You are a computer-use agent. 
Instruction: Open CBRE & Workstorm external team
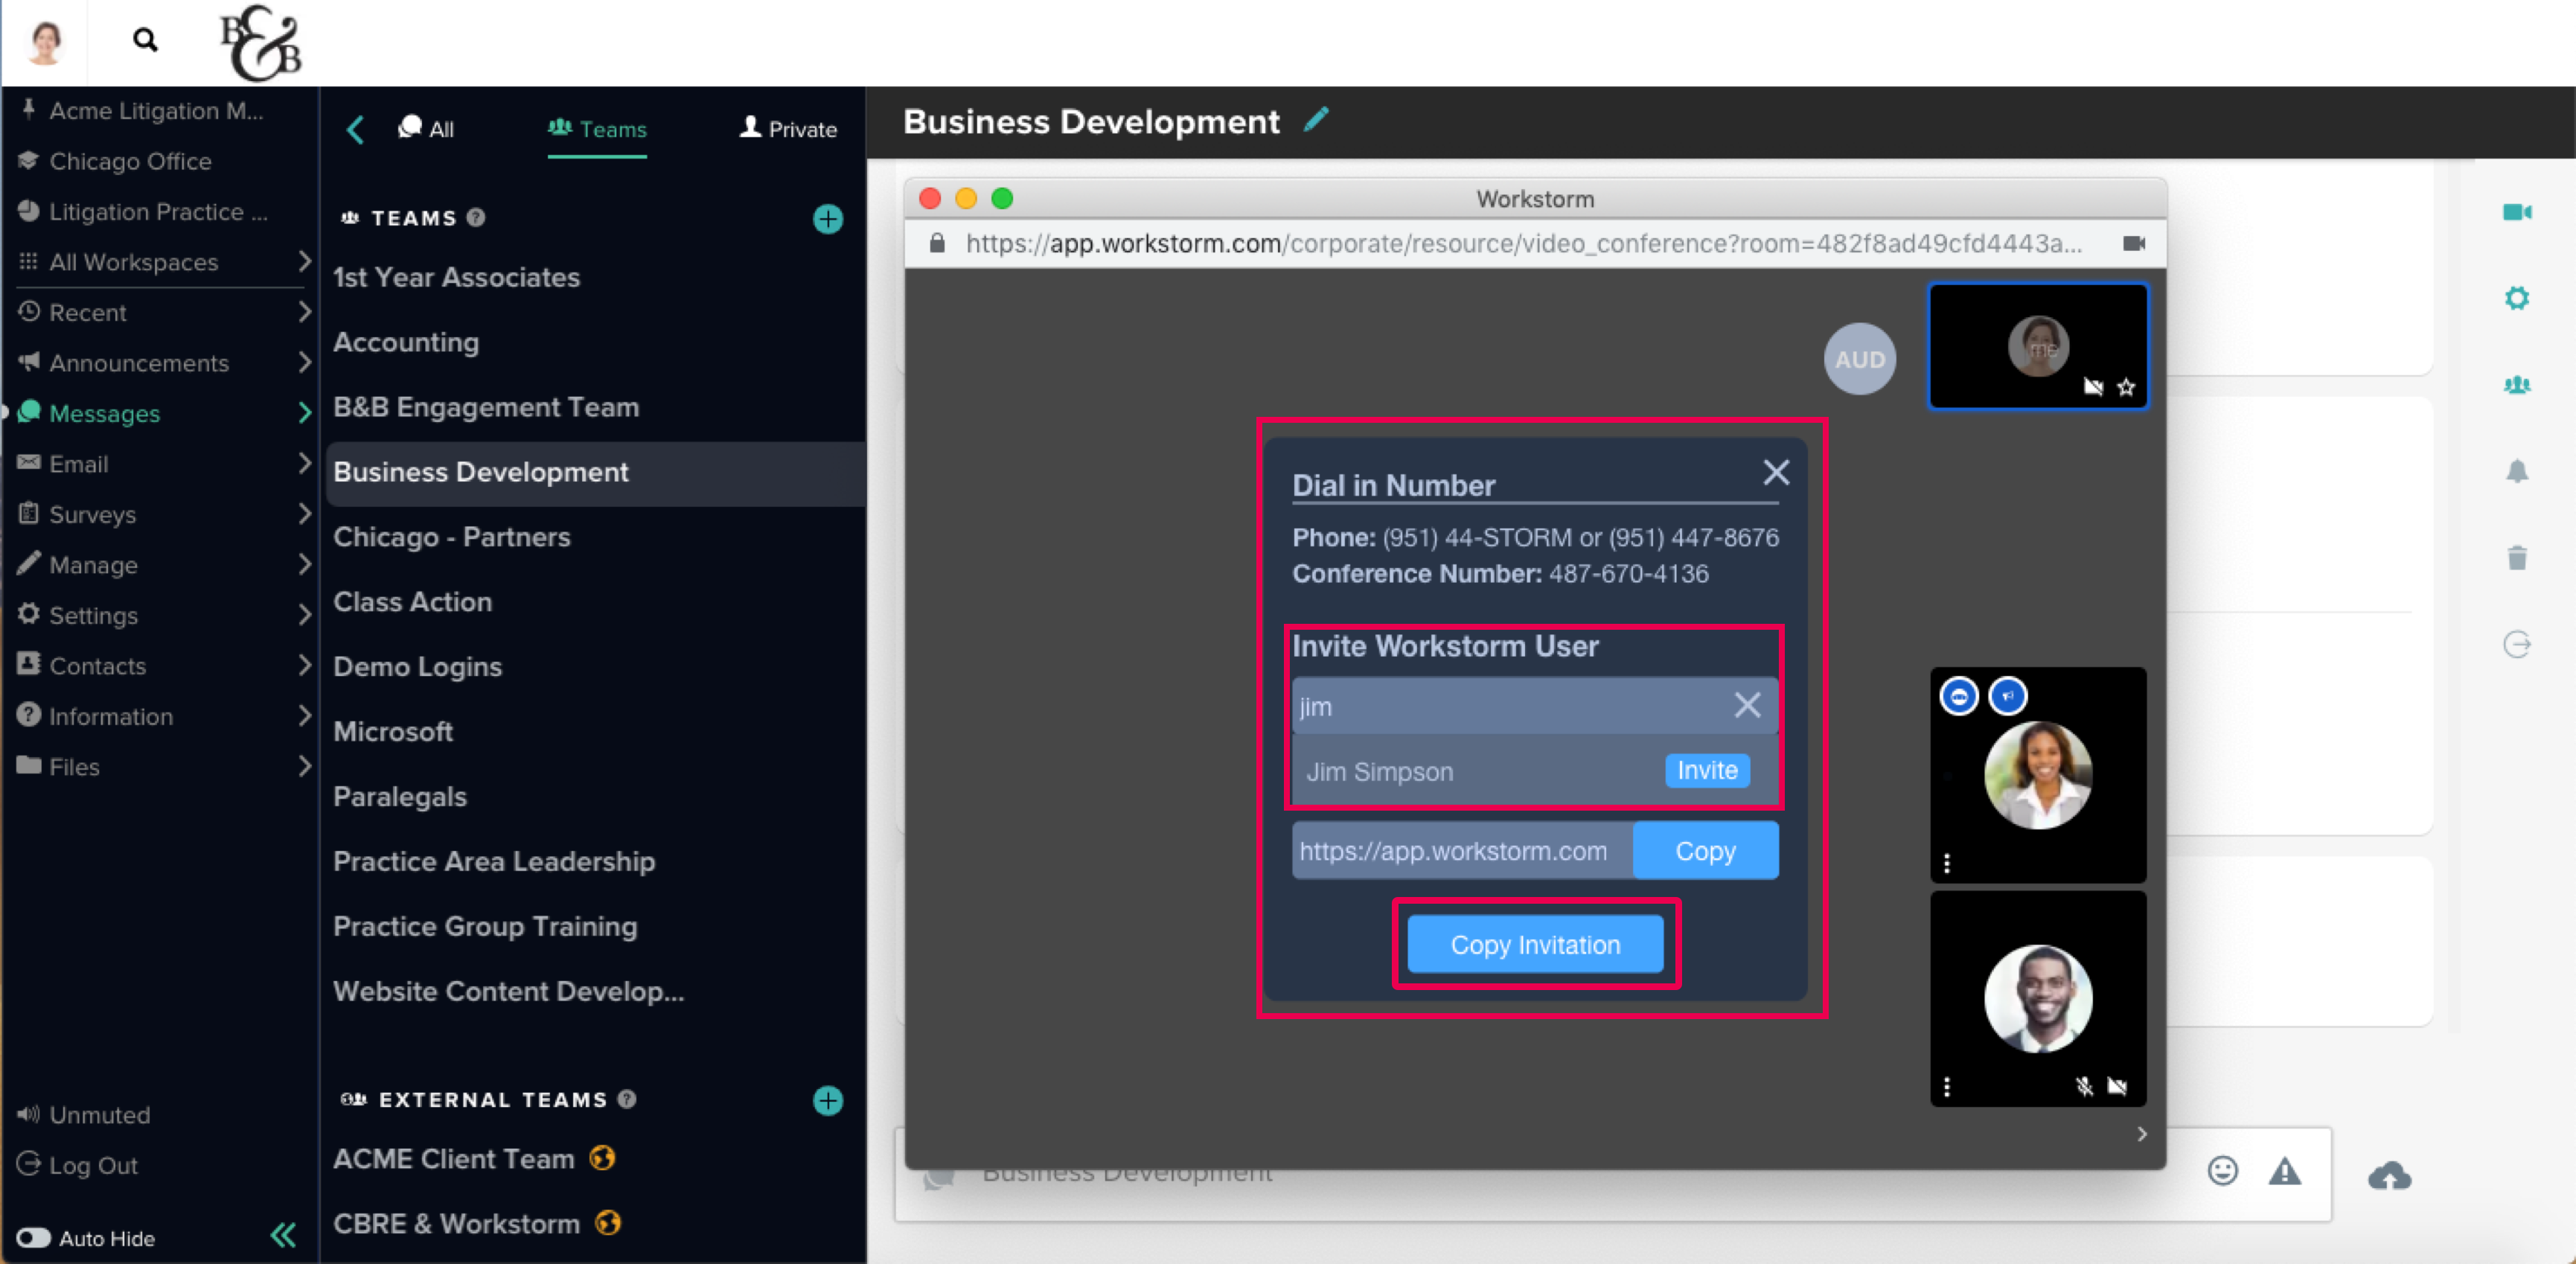click(456, 1224)
